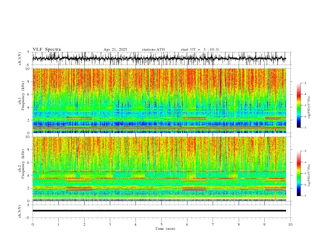
Task: Click the ch.1 'Frequency (kHz)' axis label
Action: pyautogui.click(x=24, y=96)
